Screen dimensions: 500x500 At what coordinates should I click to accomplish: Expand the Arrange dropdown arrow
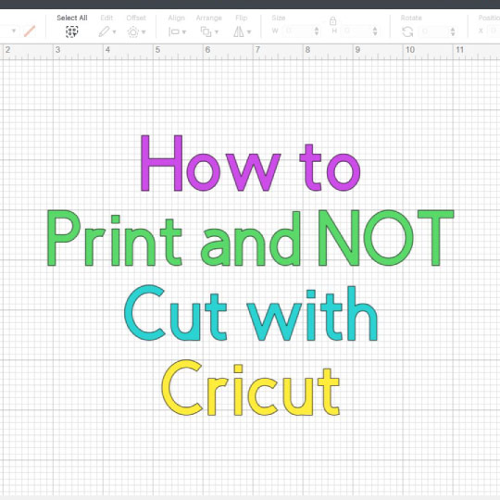(217, 31)
